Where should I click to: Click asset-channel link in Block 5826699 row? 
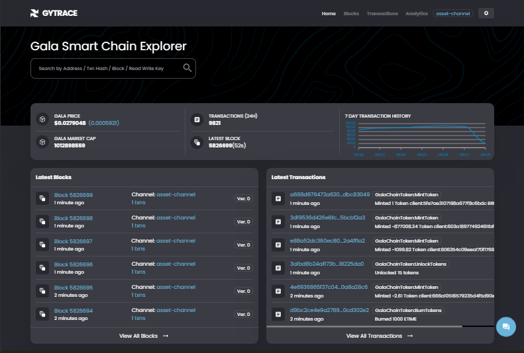pyautogui.click(x=176, y=194)
